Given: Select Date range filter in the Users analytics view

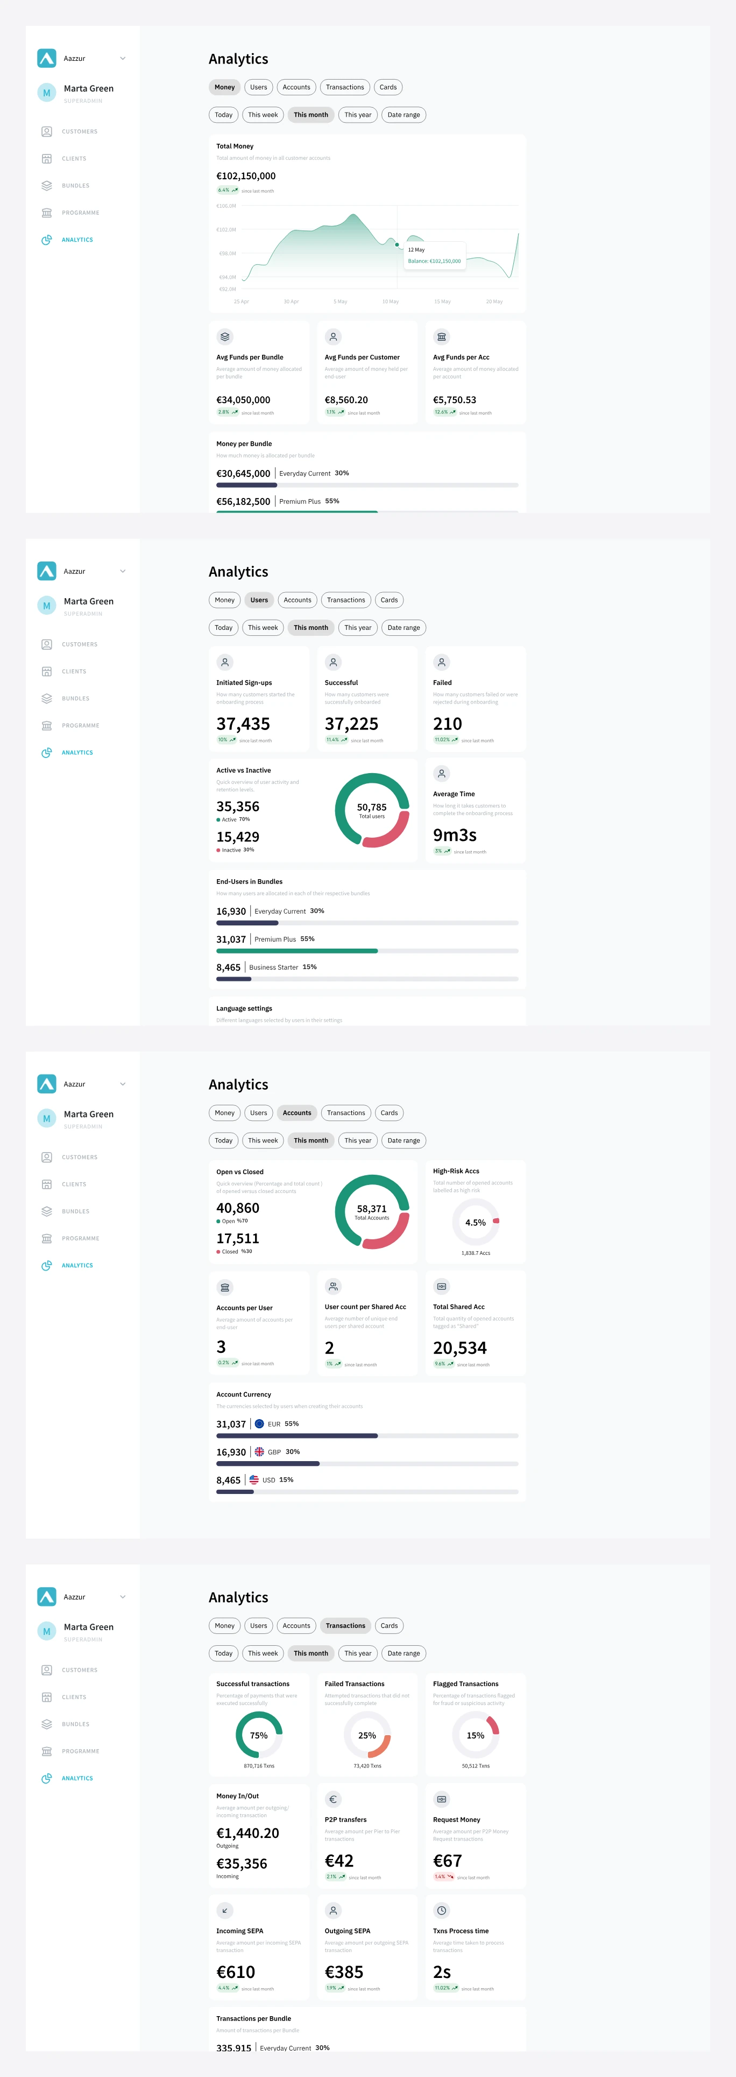Looking at the screenshot, I should 404,628.
